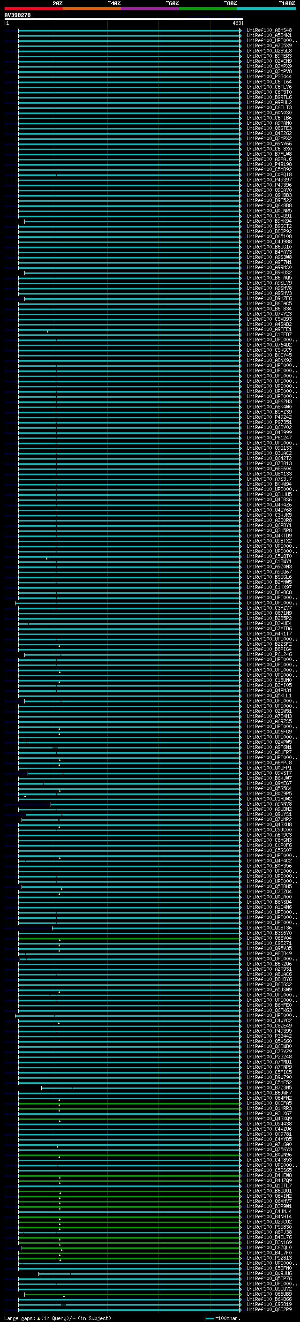
Task: Select hit label UniRef100_A7Q5X9
Action: [269, 45]
